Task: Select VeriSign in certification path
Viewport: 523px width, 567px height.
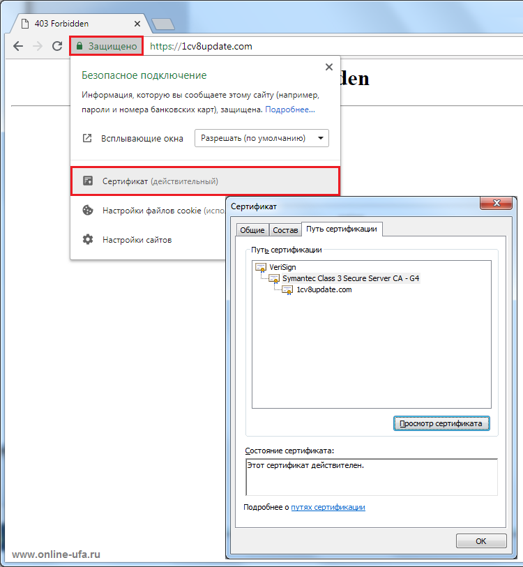Action: tap(282, 267)
